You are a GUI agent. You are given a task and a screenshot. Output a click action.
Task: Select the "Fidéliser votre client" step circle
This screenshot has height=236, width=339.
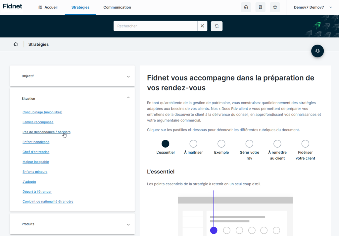[305, 144]
